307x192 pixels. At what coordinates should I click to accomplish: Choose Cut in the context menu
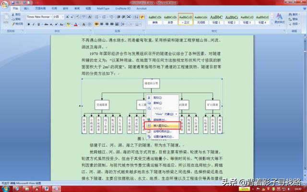[x=163, y=97]
